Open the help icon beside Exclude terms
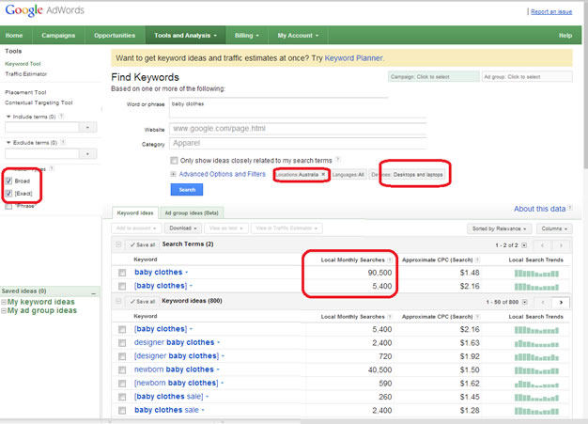Screen dimensions: 588x424 click(63, 142)
